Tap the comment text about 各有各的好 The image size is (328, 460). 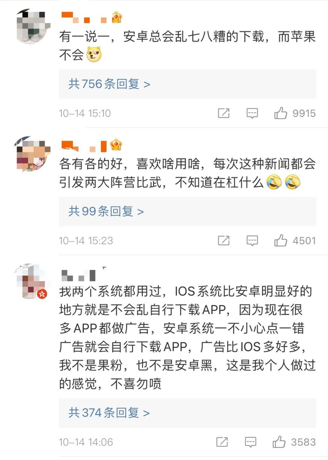click(187, 173)
